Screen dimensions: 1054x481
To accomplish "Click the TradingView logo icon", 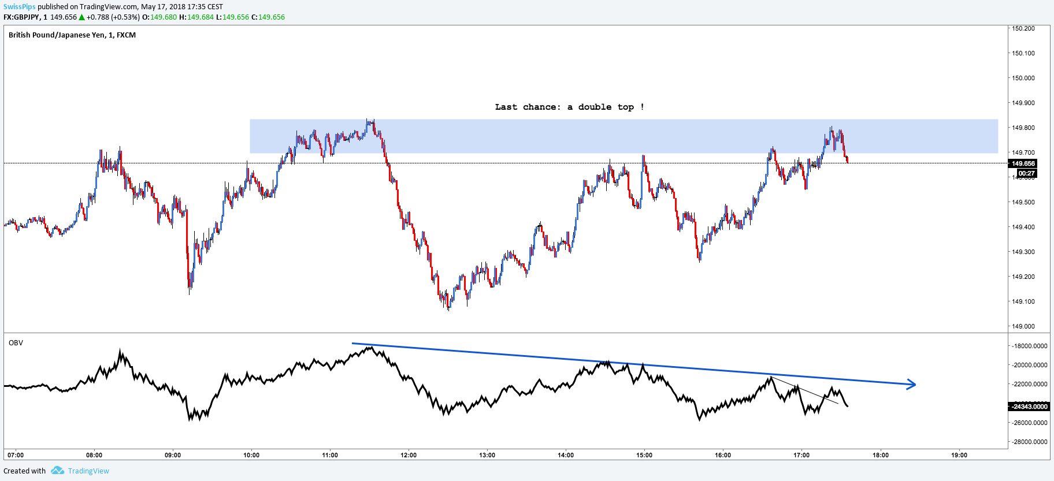I will click(x=57, y=471).
